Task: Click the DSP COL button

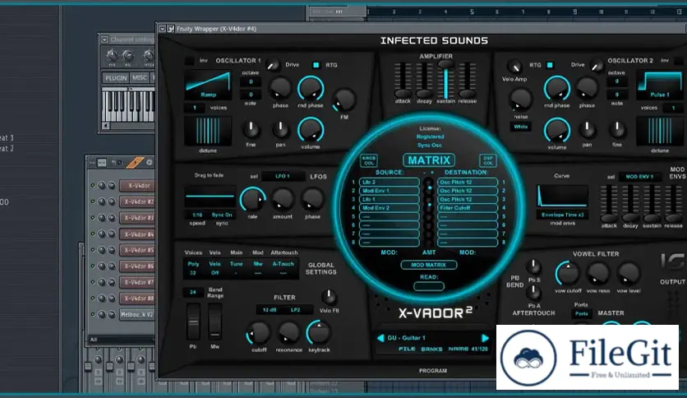Action: 487,160
